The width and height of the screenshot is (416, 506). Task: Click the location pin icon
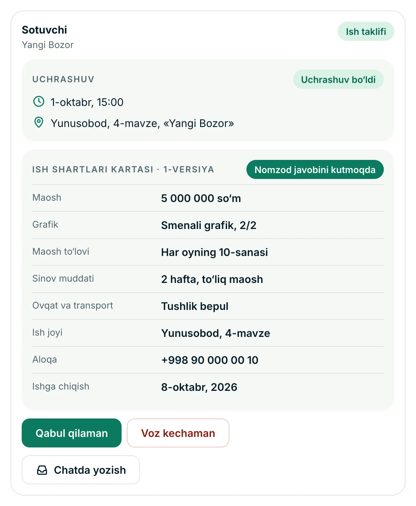click(x=39, y=123)
